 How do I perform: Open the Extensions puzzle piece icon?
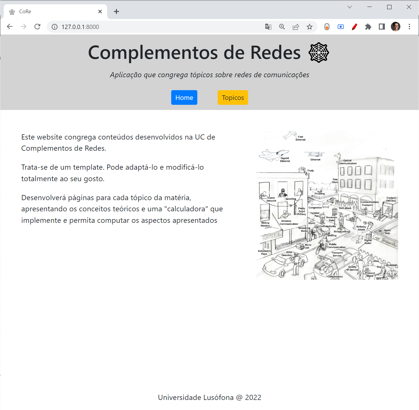click(x=368, y=27)
